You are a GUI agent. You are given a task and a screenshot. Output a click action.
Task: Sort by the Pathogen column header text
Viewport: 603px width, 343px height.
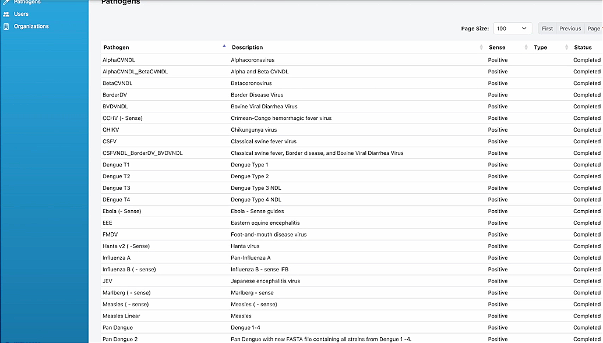[x=116, y=47]
